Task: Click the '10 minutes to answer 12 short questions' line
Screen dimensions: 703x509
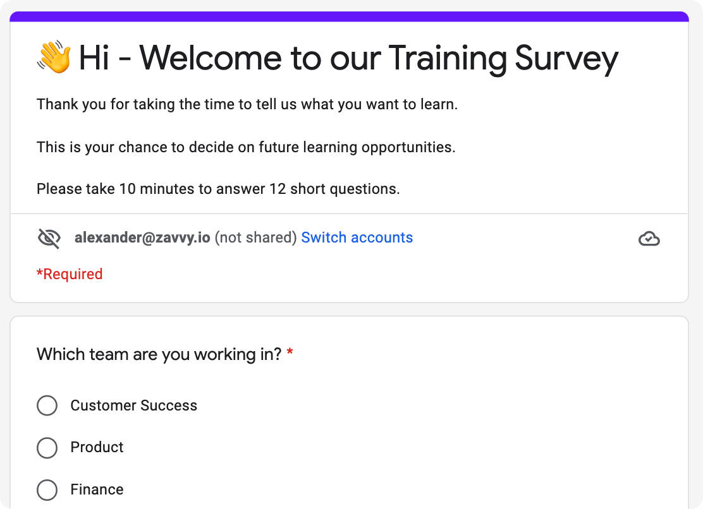Action: [x=218, y=189]
